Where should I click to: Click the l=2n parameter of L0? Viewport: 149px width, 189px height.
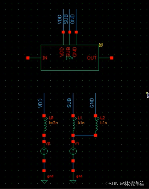[x=53, y=123]
